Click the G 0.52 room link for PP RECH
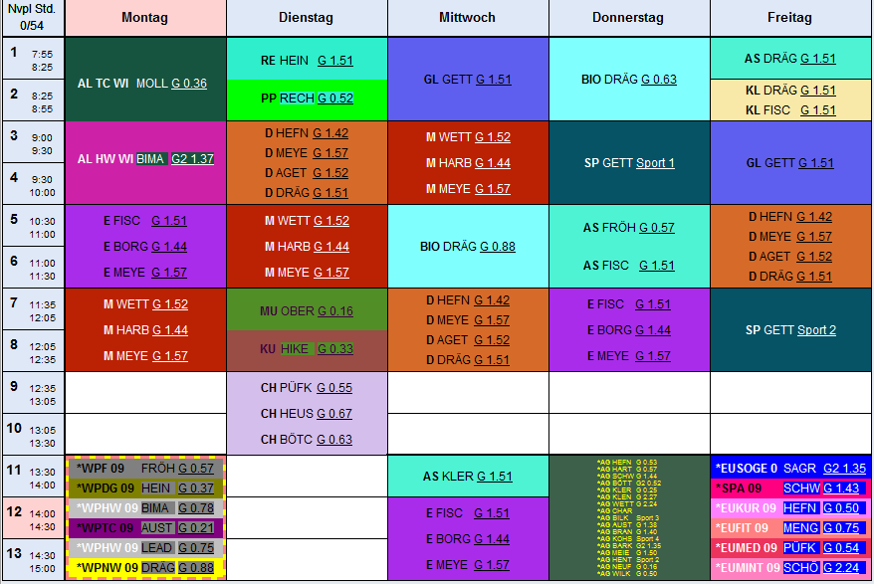The image size is (874, 584). pyautogui.click(x=333, y=98)
